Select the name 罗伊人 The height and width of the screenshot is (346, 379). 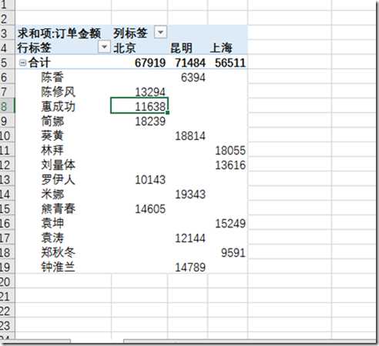tap(59, 179)
